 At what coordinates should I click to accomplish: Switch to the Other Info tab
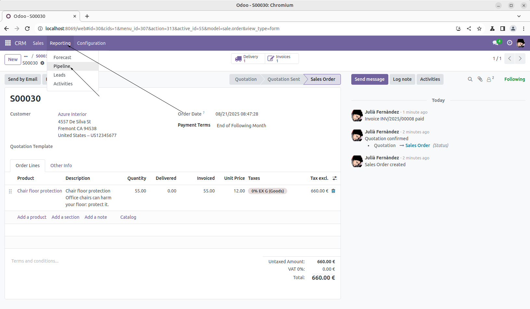click(x=61, y=166)
